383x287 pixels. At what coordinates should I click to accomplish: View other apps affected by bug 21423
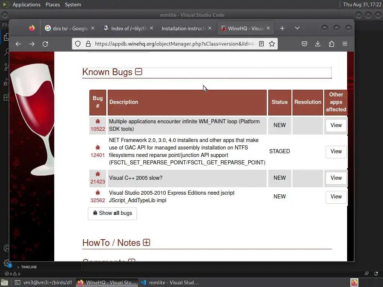(x=336, y=178)
